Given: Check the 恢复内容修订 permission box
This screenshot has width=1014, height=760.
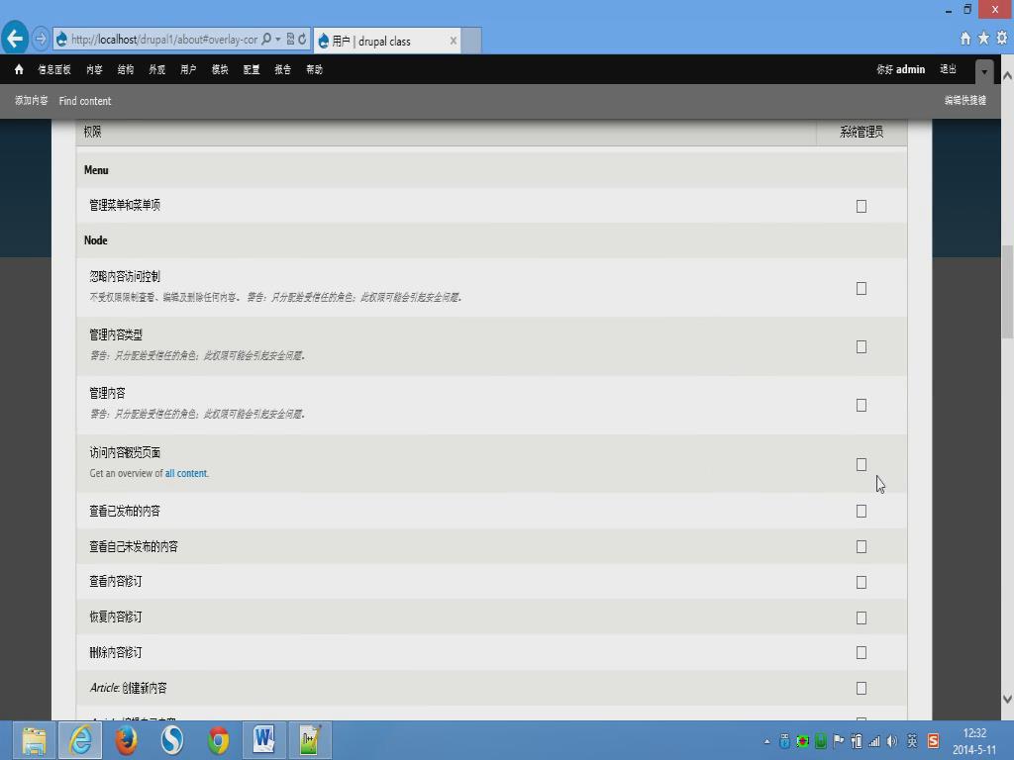Looking at the screenshot, I should 862,617.
